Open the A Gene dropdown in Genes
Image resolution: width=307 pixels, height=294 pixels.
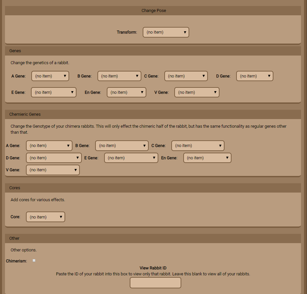pos(50,76)
